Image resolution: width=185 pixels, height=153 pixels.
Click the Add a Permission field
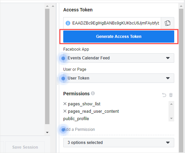[x=119, y=130]
